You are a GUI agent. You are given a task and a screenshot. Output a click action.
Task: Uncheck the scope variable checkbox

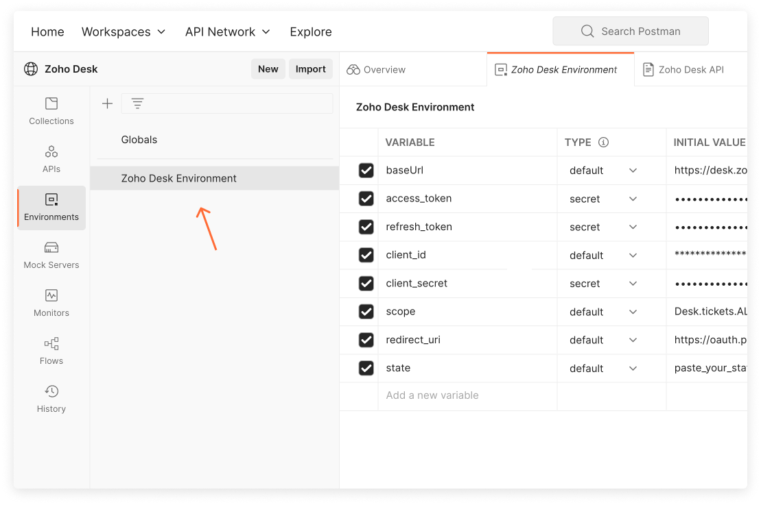[x=366, y=311]
